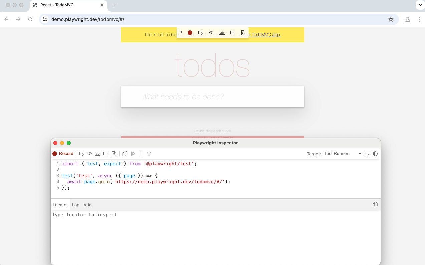Image resolution: width=425 pixels, height=265 pixels.
Task: Click the Record button in Playwright Inspector
Action: (x=63, y=154)
